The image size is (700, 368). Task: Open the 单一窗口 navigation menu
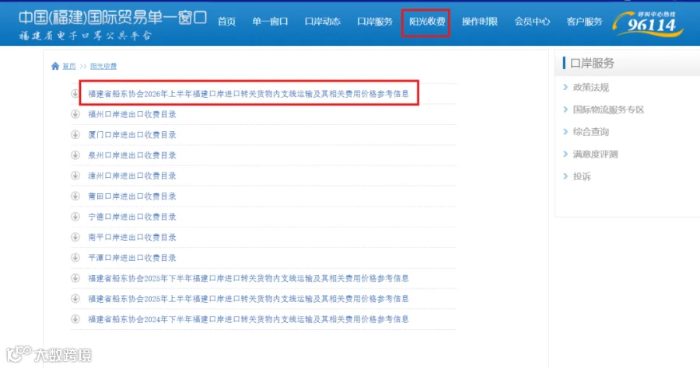click(x=270, y=22)
